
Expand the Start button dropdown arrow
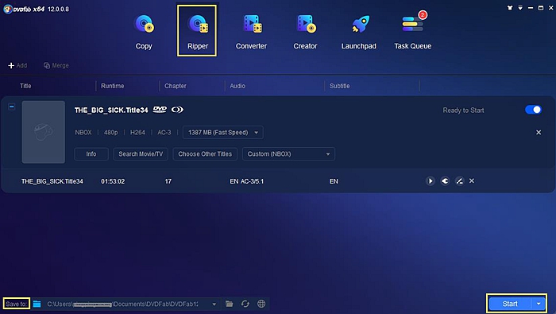[539, 304]
